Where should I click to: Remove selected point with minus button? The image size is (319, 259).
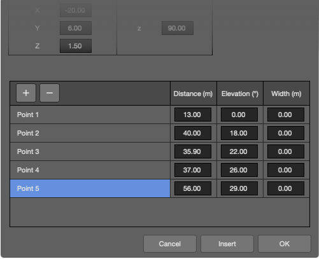[50, 93]
